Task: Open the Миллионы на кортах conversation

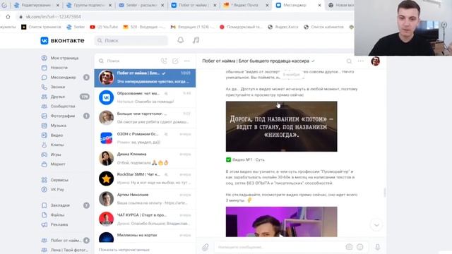Action: [x=145, y=237]
